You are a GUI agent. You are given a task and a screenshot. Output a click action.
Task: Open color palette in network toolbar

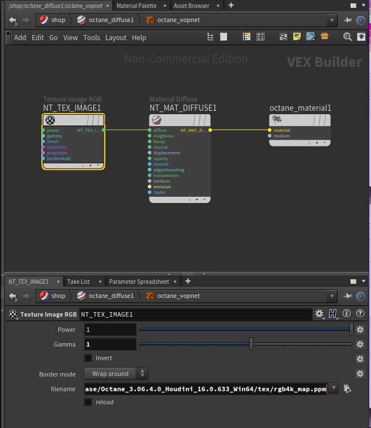(x=246, y=37)
